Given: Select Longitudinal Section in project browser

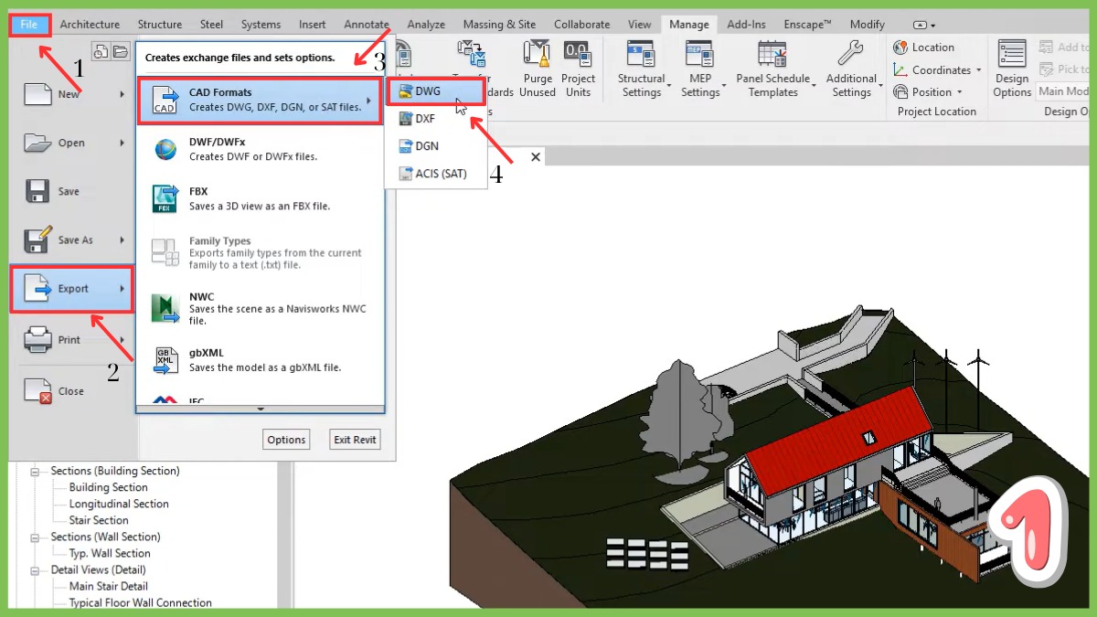Looking at the screenshot, I should point(119,505).
